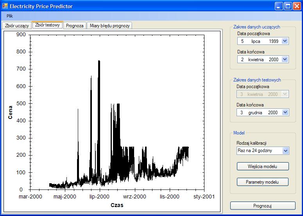Select month lipca in training start date

click(256, 41)
